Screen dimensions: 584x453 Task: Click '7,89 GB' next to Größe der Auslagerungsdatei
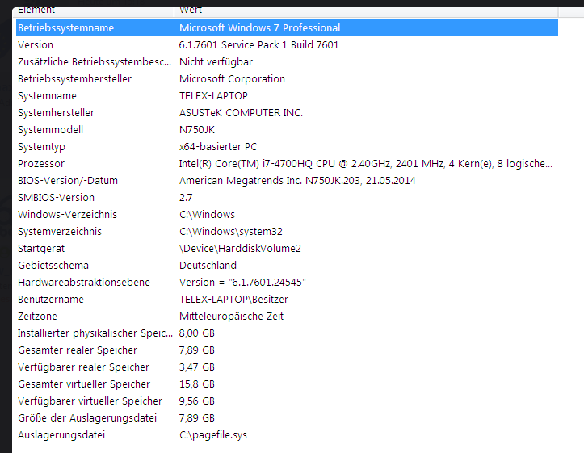click(196, 418)
